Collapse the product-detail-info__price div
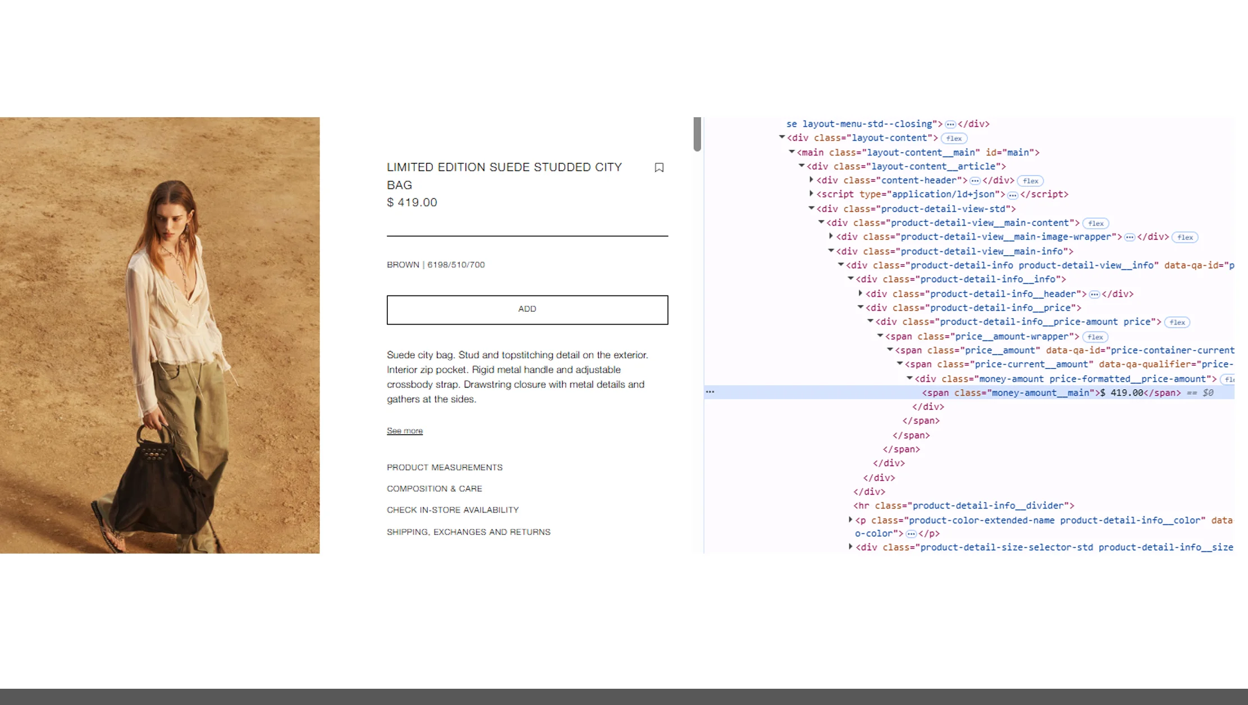Screen dimensions: 1248x705 (x=860, y=307)
